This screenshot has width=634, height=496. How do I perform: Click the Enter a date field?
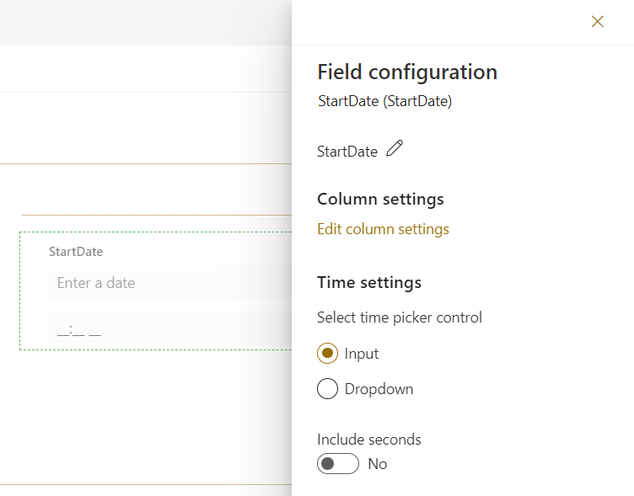click(169, 283)
